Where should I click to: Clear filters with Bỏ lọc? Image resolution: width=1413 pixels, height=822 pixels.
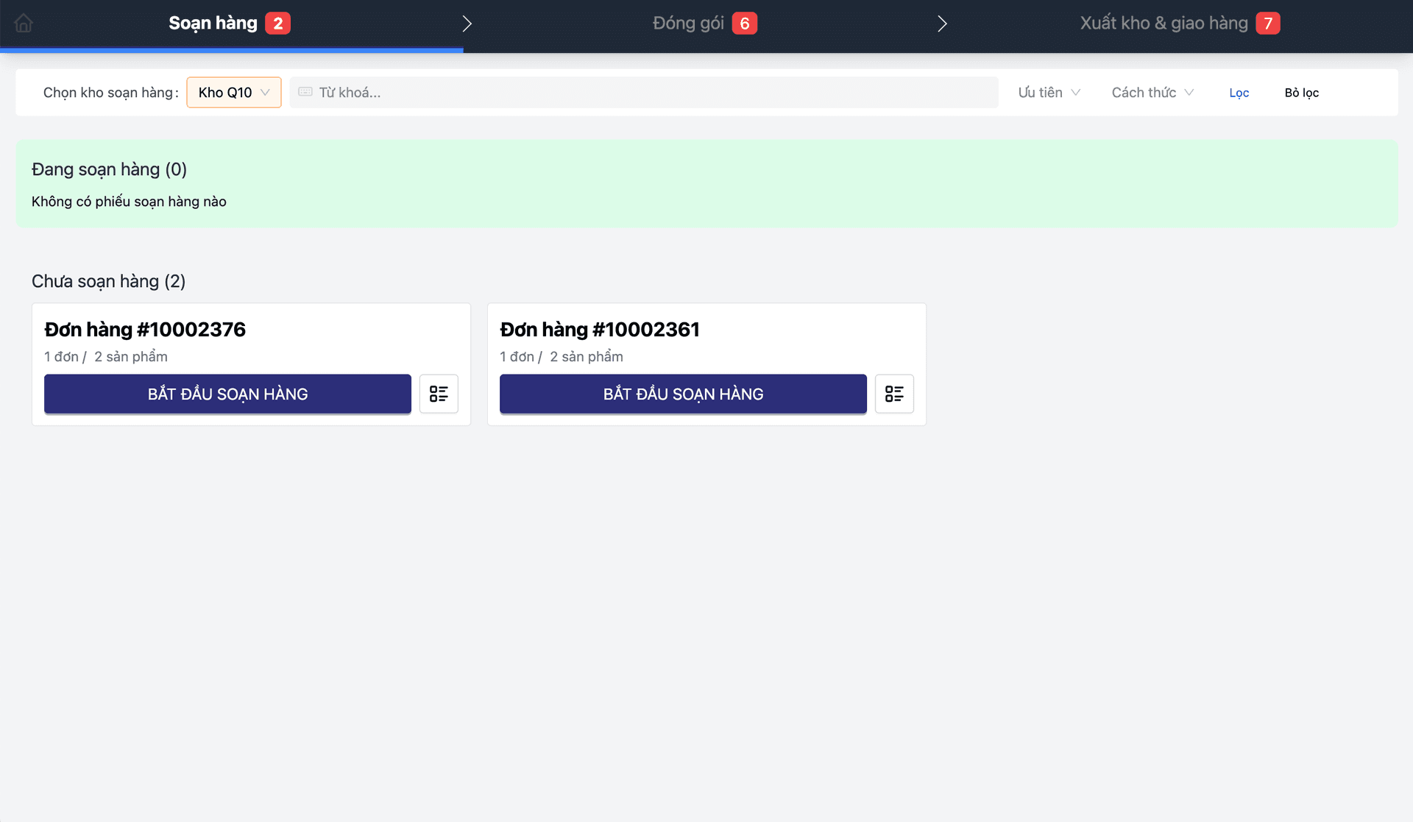pos(1301,93)
